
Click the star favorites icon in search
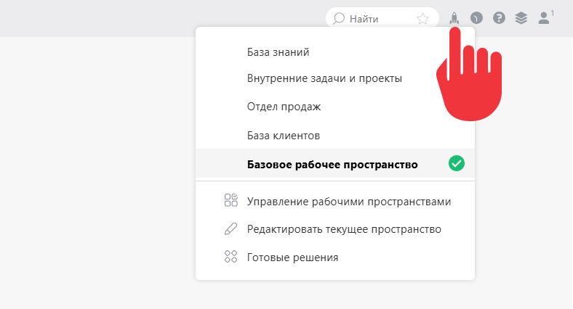pos(422,19)
